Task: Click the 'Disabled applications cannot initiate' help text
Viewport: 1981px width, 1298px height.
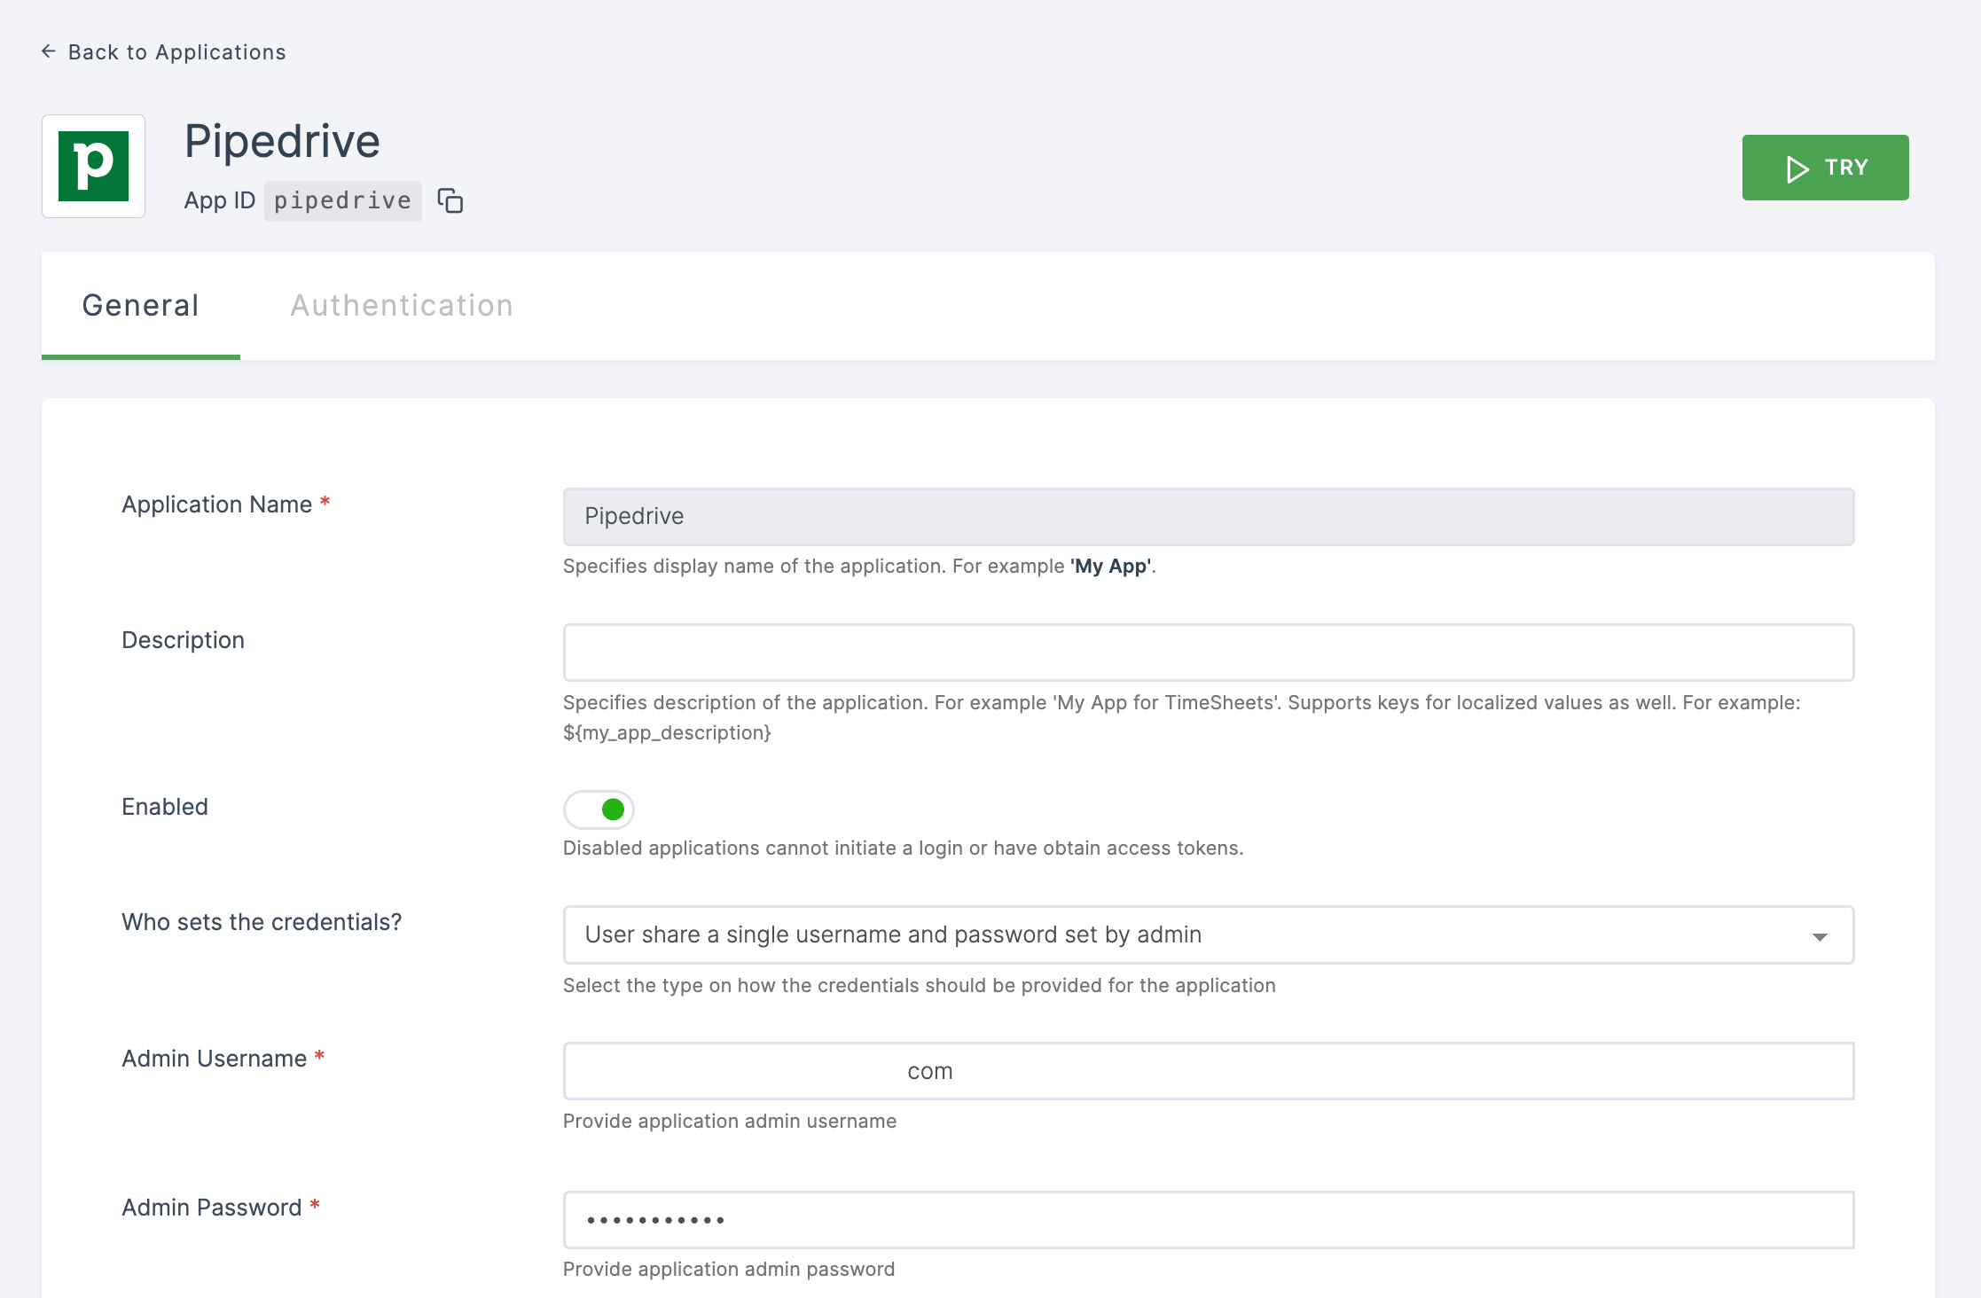Action: [x=903, y=848]
